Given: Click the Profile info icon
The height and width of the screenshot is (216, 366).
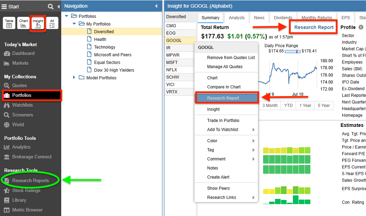Looking at the screenshot, I should [361, 27].
